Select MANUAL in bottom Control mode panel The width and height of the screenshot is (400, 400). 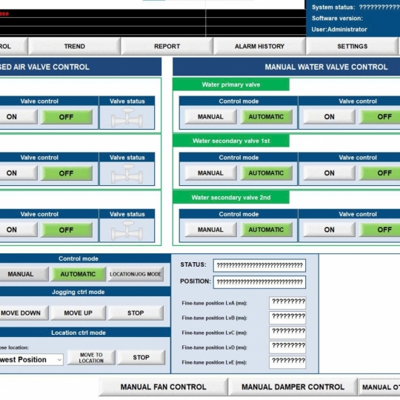(x=24, y=274)
